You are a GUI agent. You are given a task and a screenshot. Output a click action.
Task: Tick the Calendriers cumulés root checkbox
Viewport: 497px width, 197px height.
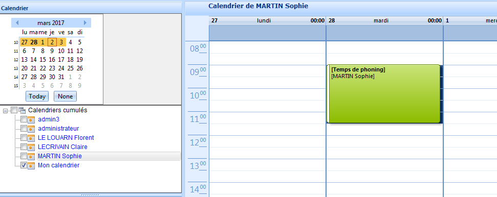[x=14, y=110]
